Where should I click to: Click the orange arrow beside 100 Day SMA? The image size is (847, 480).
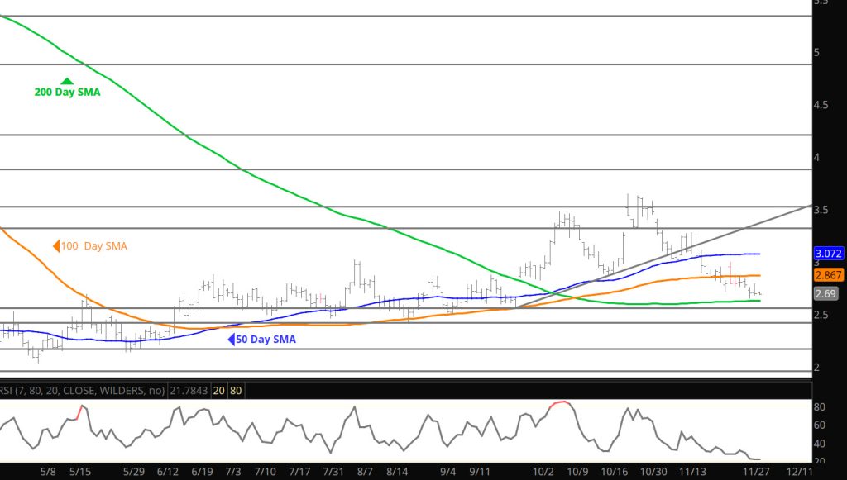tap(56, 245)
